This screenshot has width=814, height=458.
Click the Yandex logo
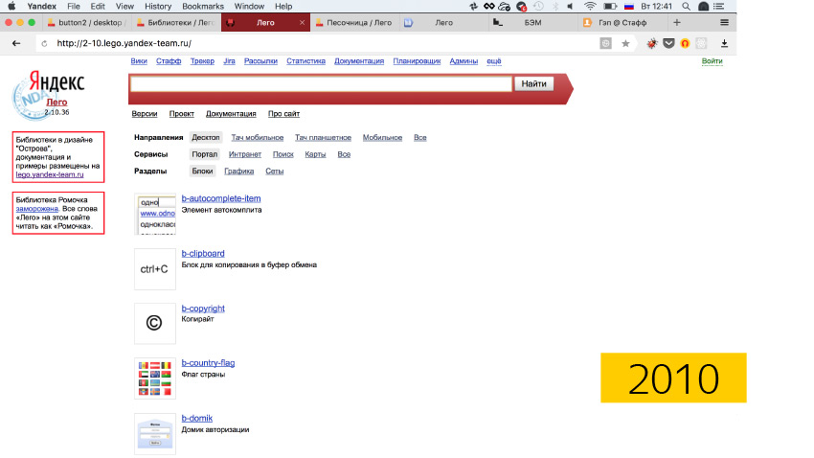57,82
